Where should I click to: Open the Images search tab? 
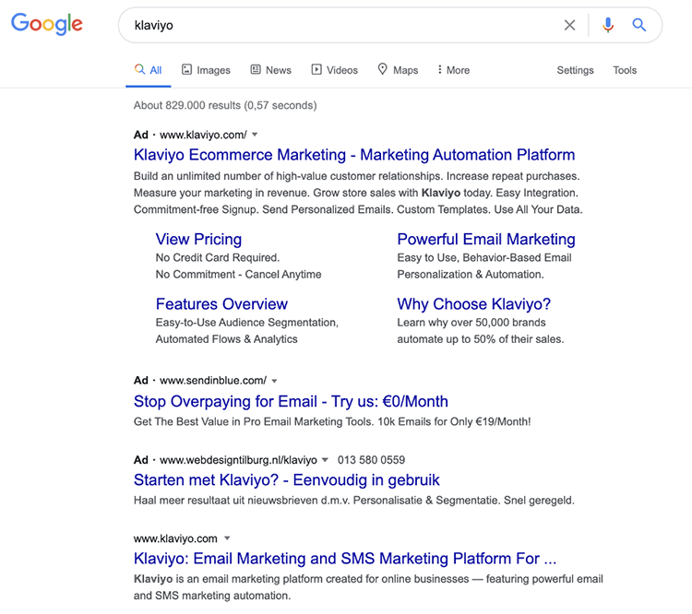point(206,70)
